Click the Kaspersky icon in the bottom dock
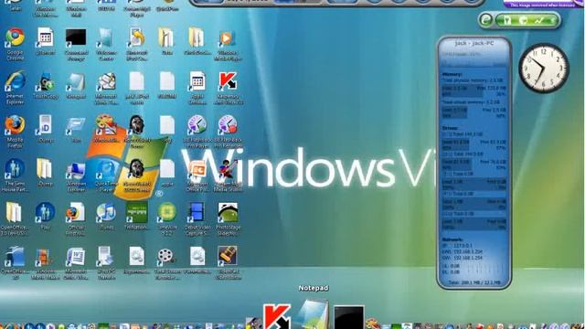585x329 pixels. pyautogui.click(x=277, y=316)
